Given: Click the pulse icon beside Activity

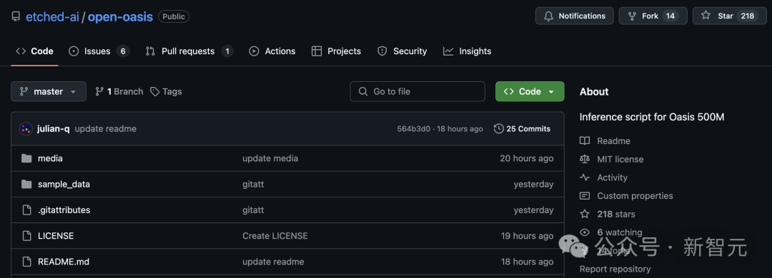Looking at the screenshot, I should tap(585, 177).
